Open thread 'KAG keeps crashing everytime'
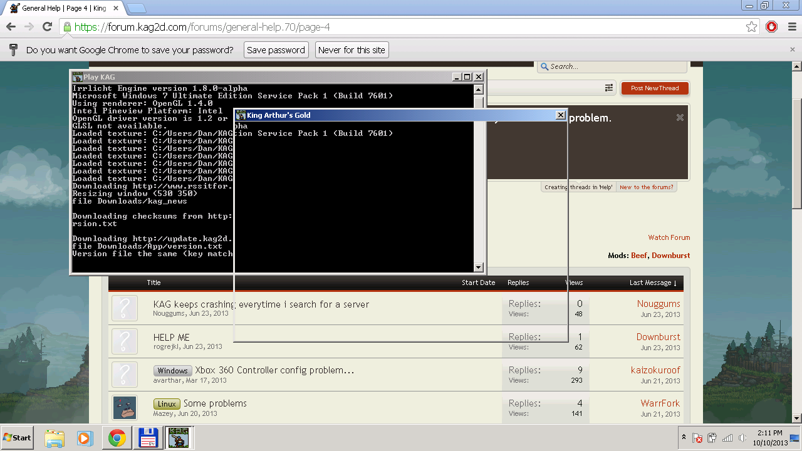Viewport: 802px width, 451px height. pos(261,304)
